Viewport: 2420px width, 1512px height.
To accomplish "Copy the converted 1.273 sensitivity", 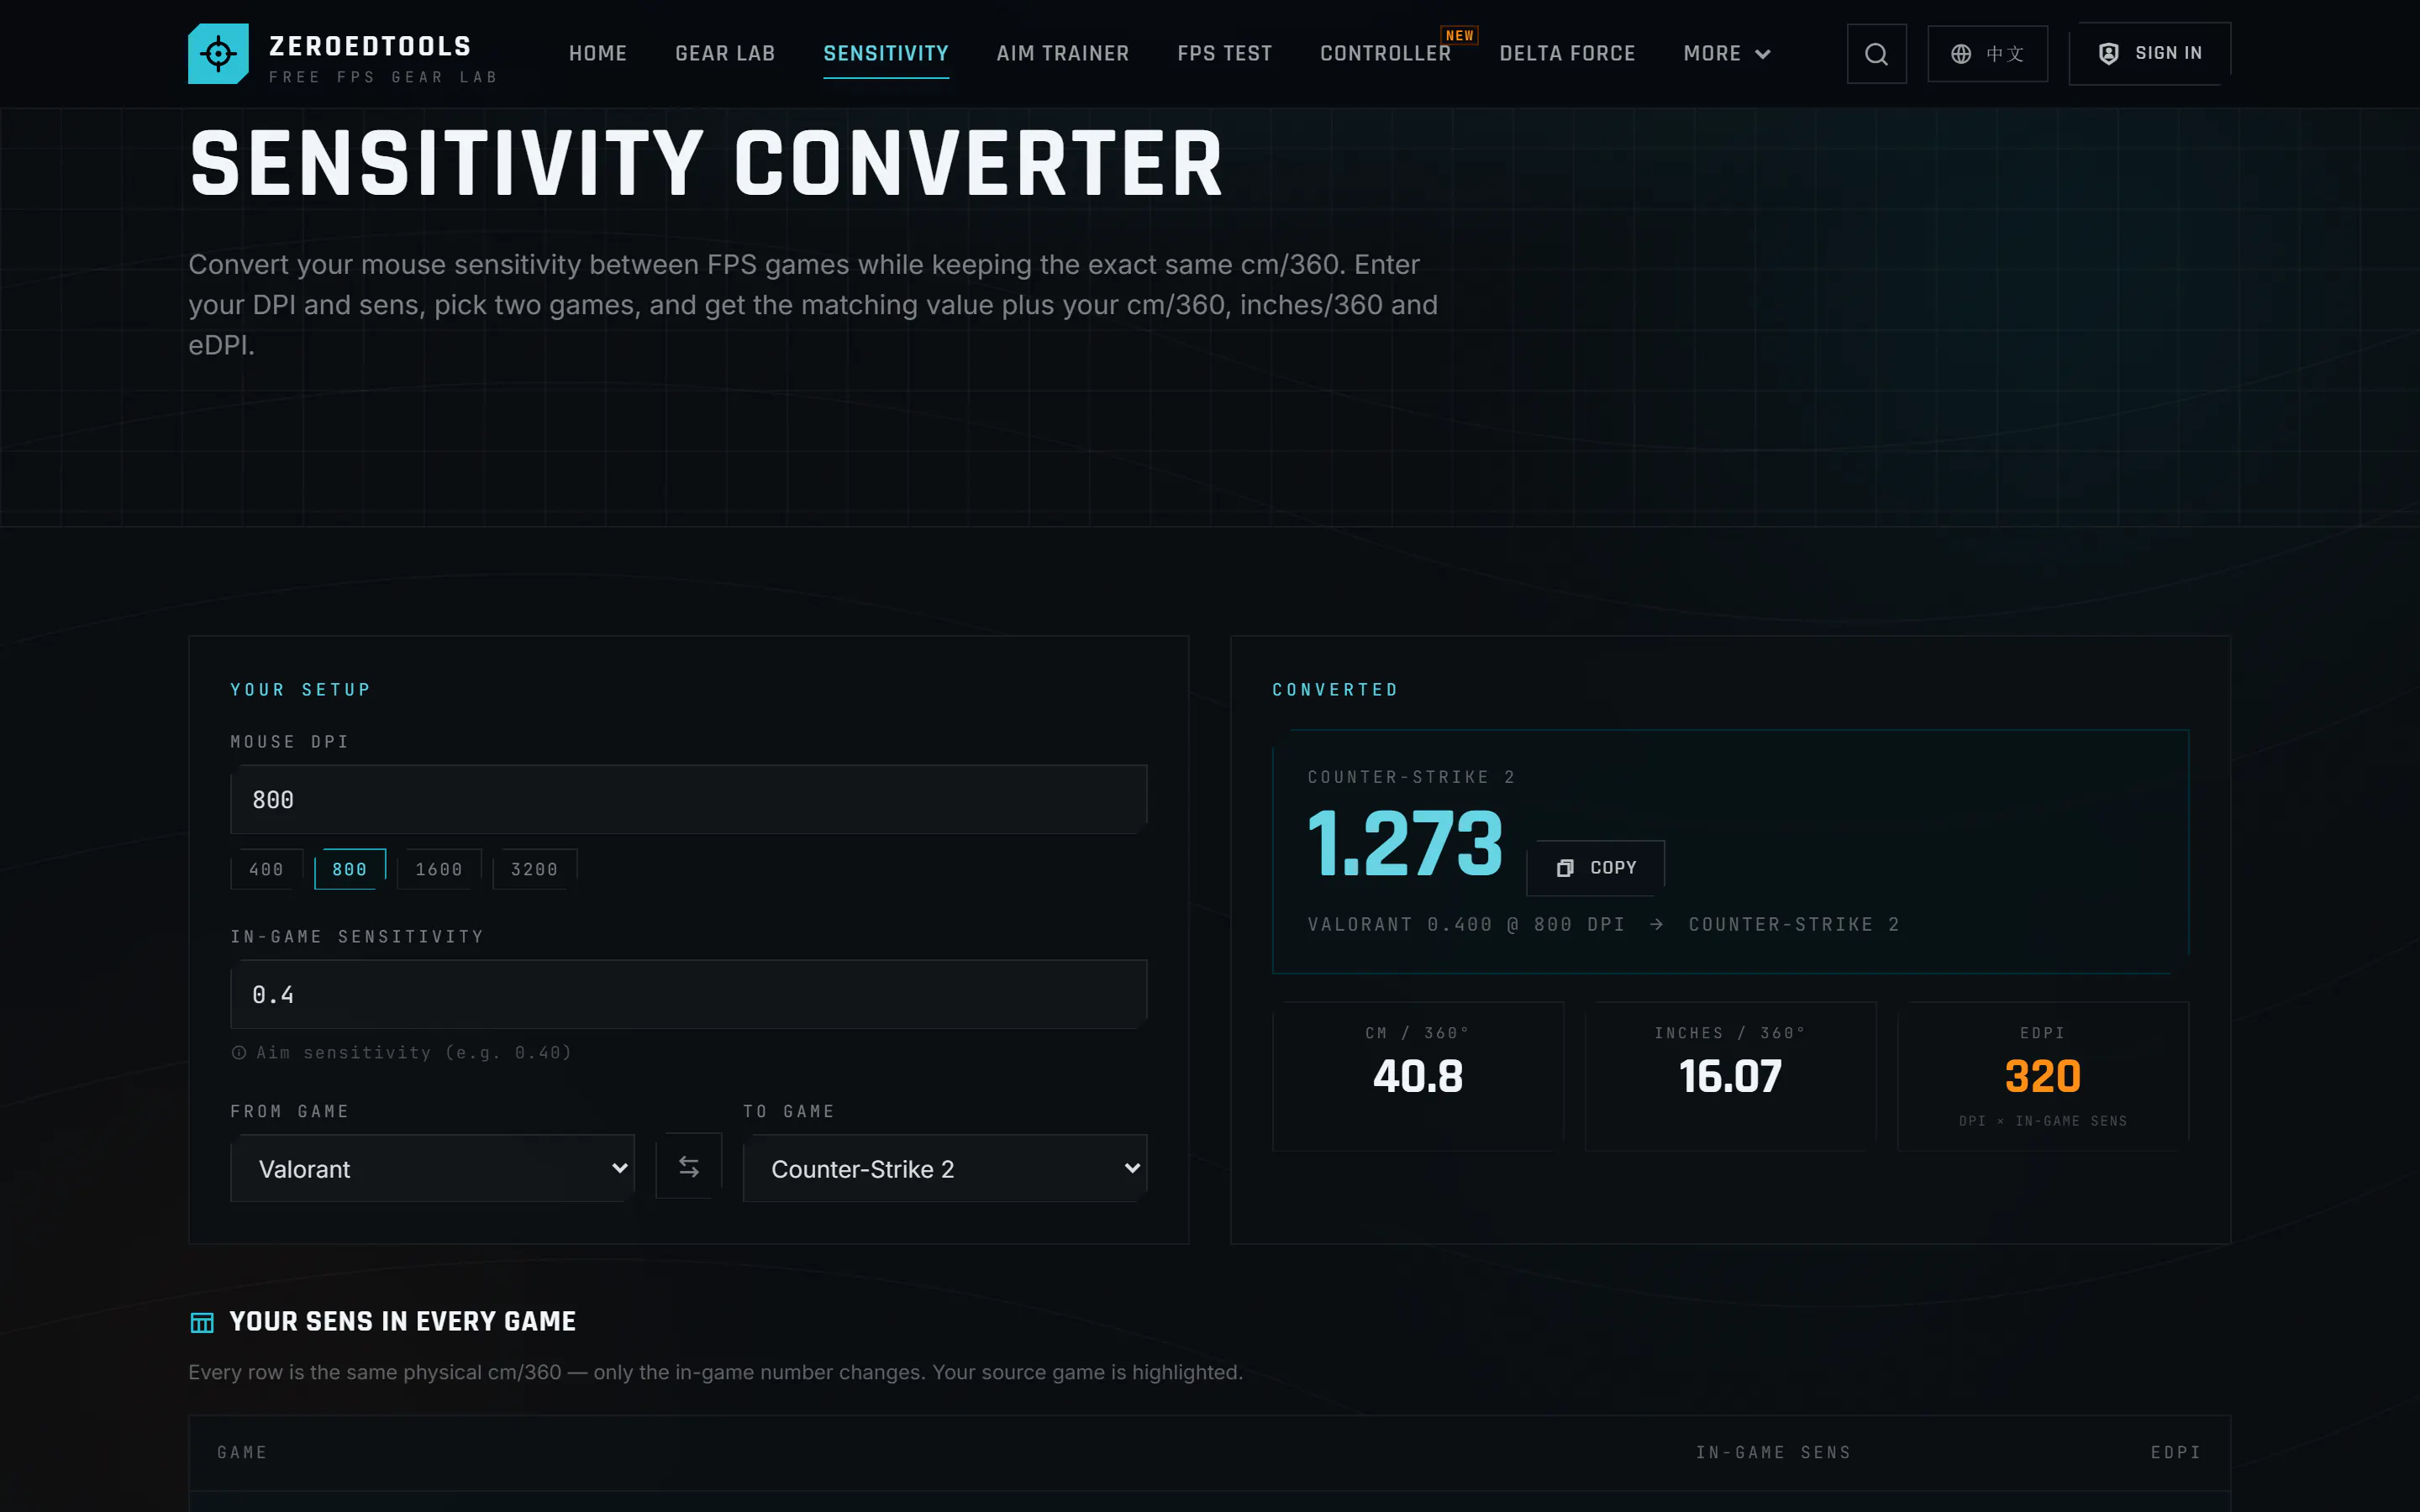I will 1595,868.
